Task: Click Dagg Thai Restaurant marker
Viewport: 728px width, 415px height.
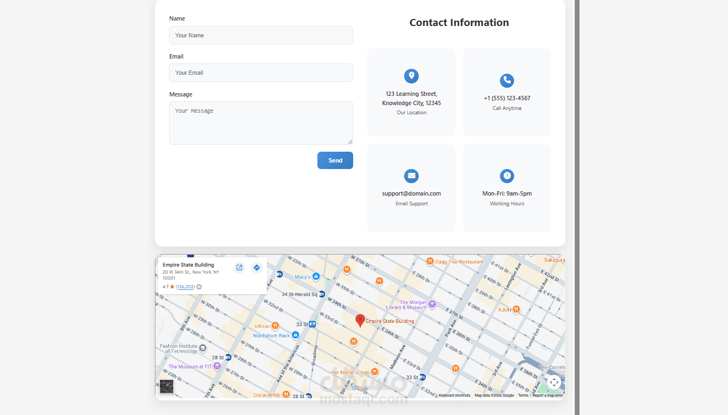Action: click(x=430, y=261)
